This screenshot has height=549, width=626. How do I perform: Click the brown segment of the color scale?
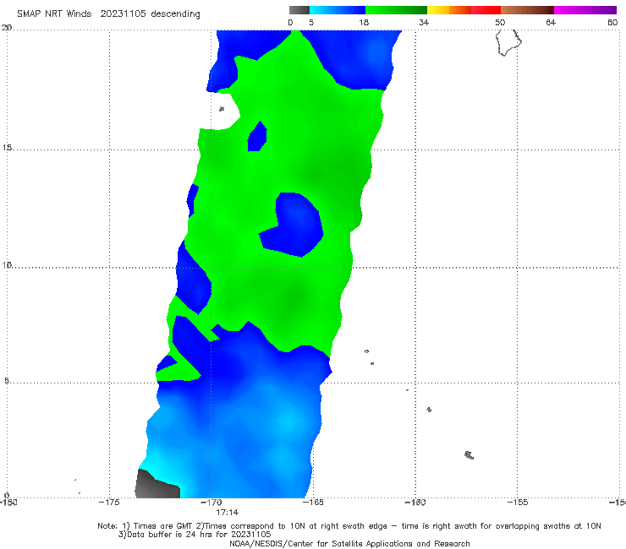coord(527,10)
